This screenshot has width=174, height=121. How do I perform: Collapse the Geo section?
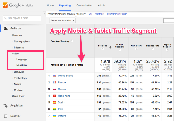pyautogui.click(x=15, y=54)
